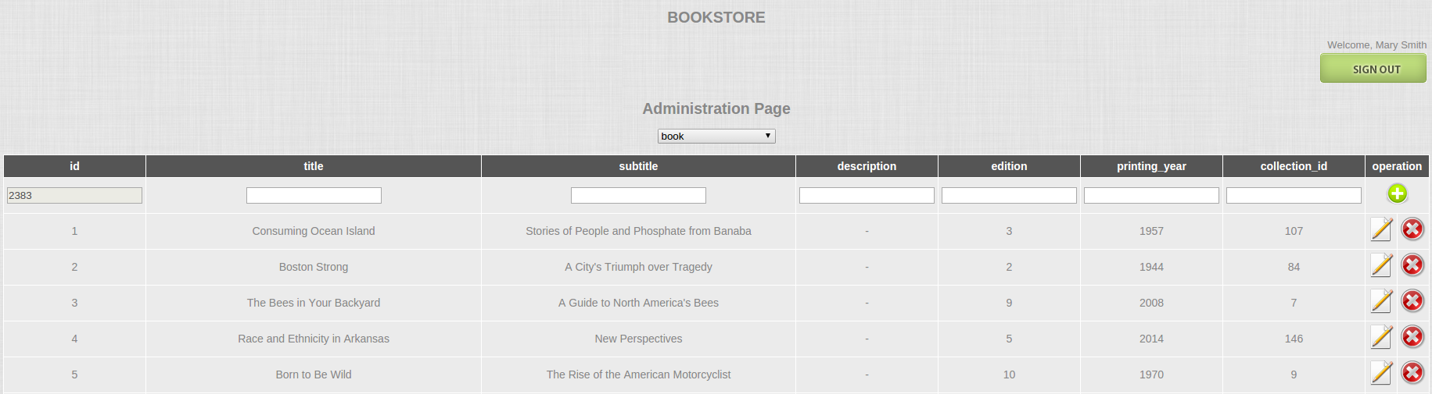The image size is (1432, 394).
Task: Click the Administration Page heading
Action: tap(716, 108)
